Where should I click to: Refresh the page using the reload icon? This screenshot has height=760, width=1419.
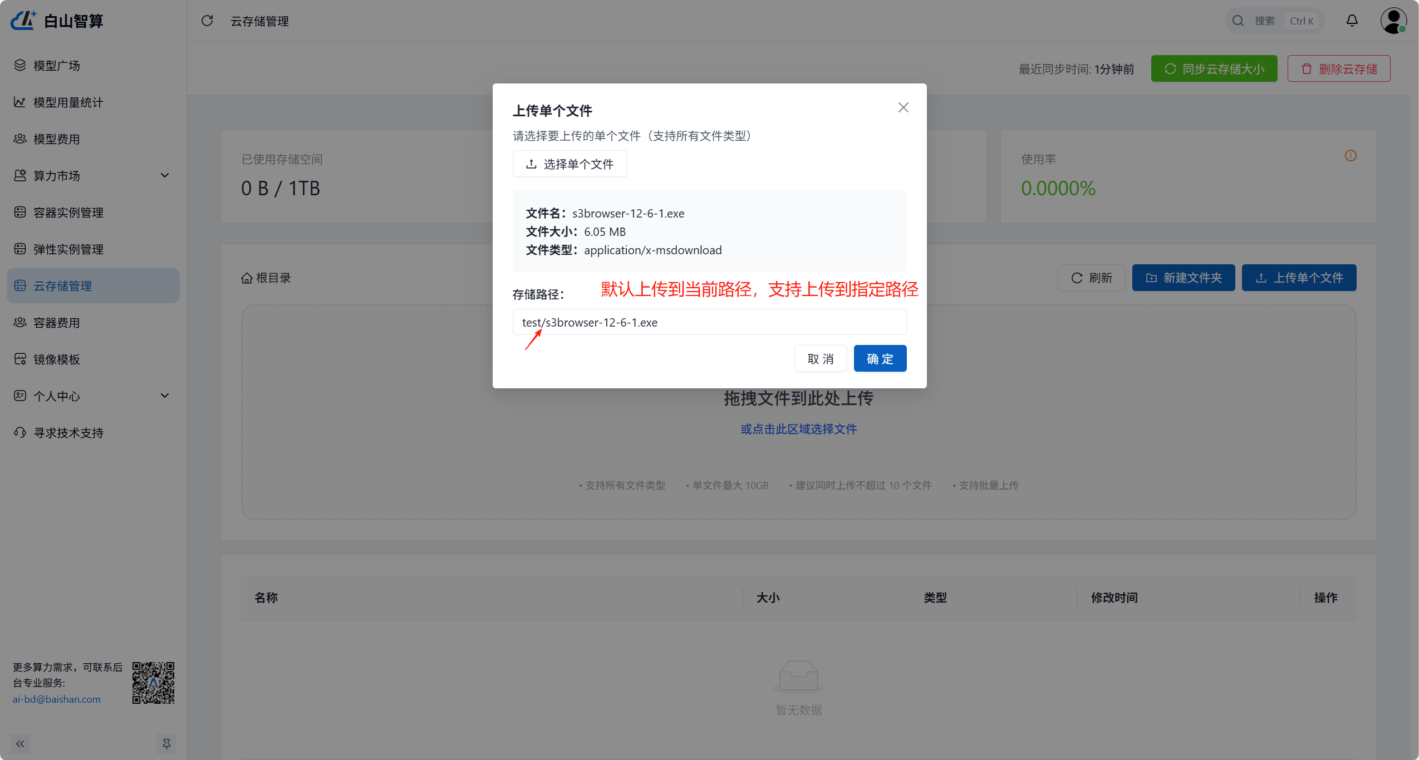[x=207, y=21]
